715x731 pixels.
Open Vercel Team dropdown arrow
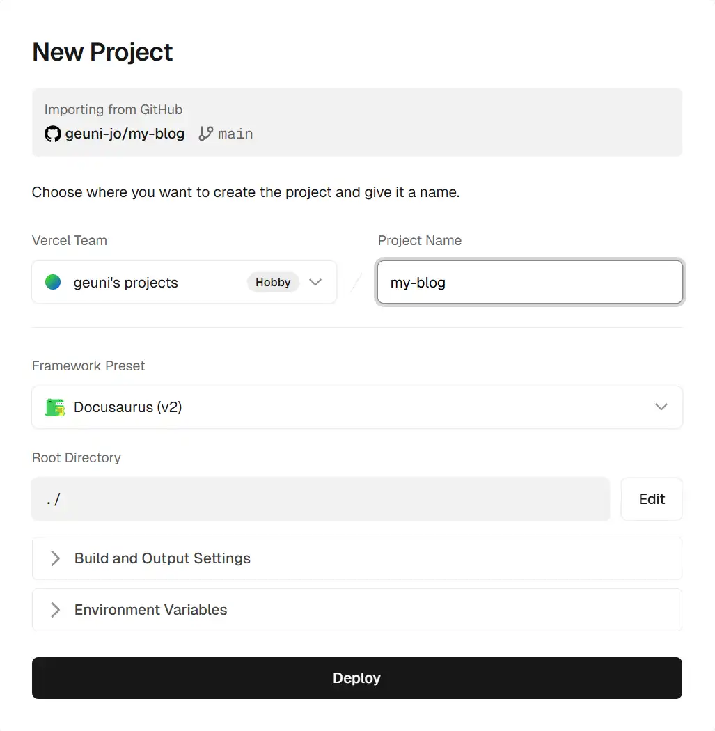coord(315,282)
